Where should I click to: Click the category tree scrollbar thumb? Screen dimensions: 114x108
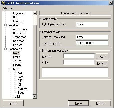[35, 60]
